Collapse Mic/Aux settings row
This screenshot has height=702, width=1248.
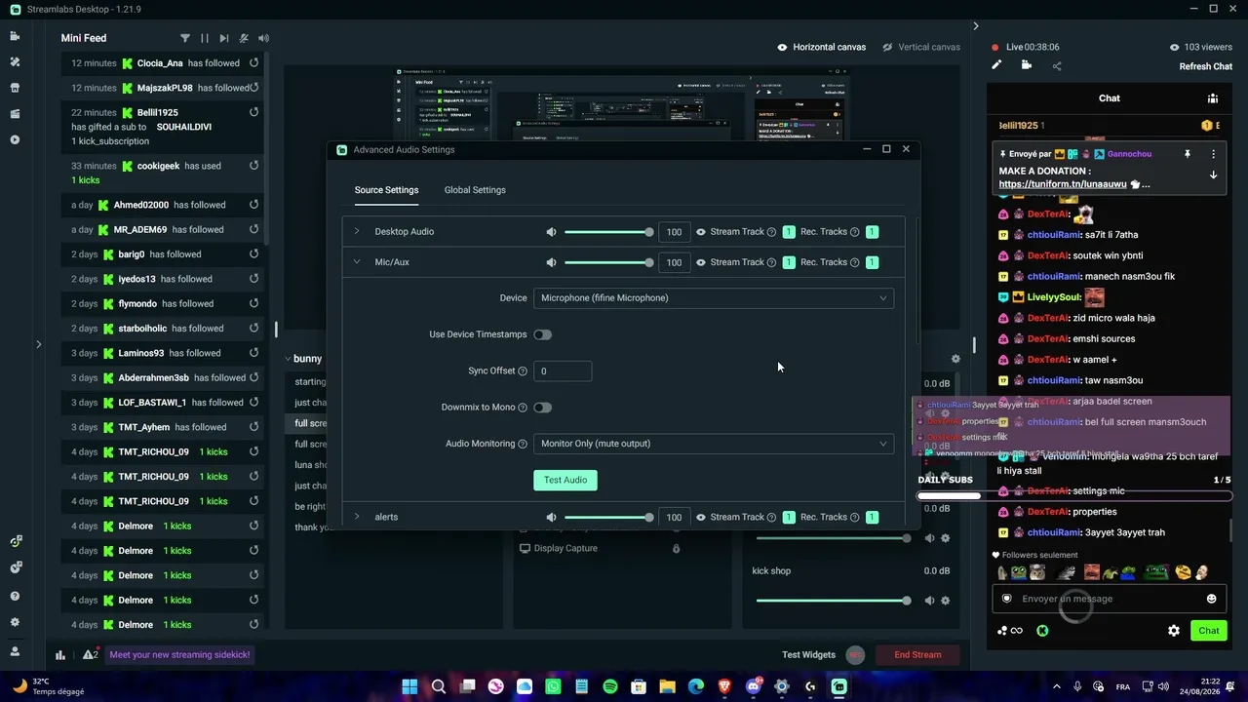(x=357, y=262)
